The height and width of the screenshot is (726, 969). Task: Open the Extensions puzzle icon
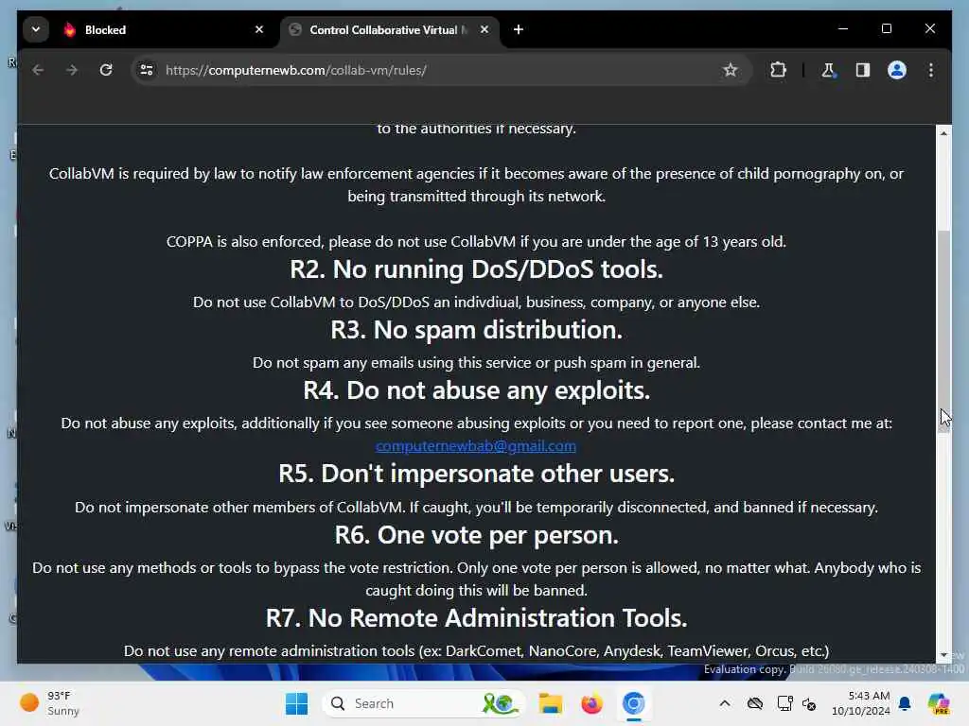(x=778, y=70)
